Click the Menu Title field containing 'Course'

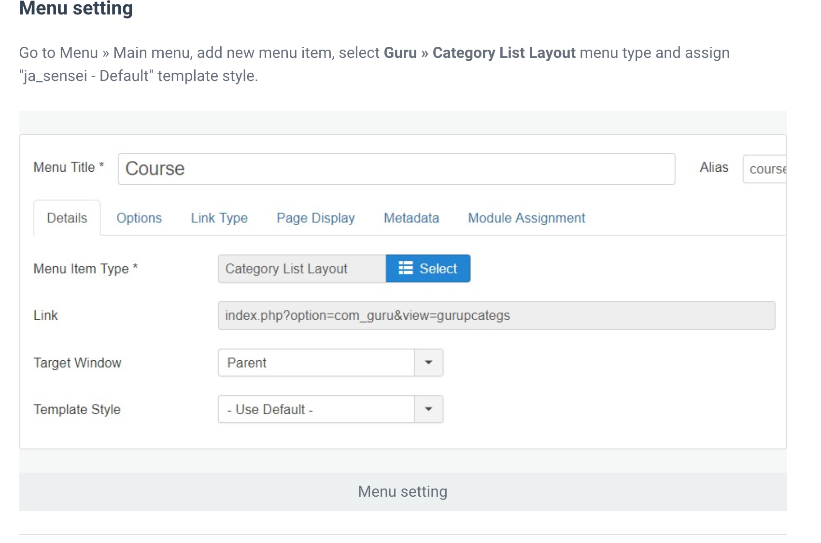coord(396,169)
